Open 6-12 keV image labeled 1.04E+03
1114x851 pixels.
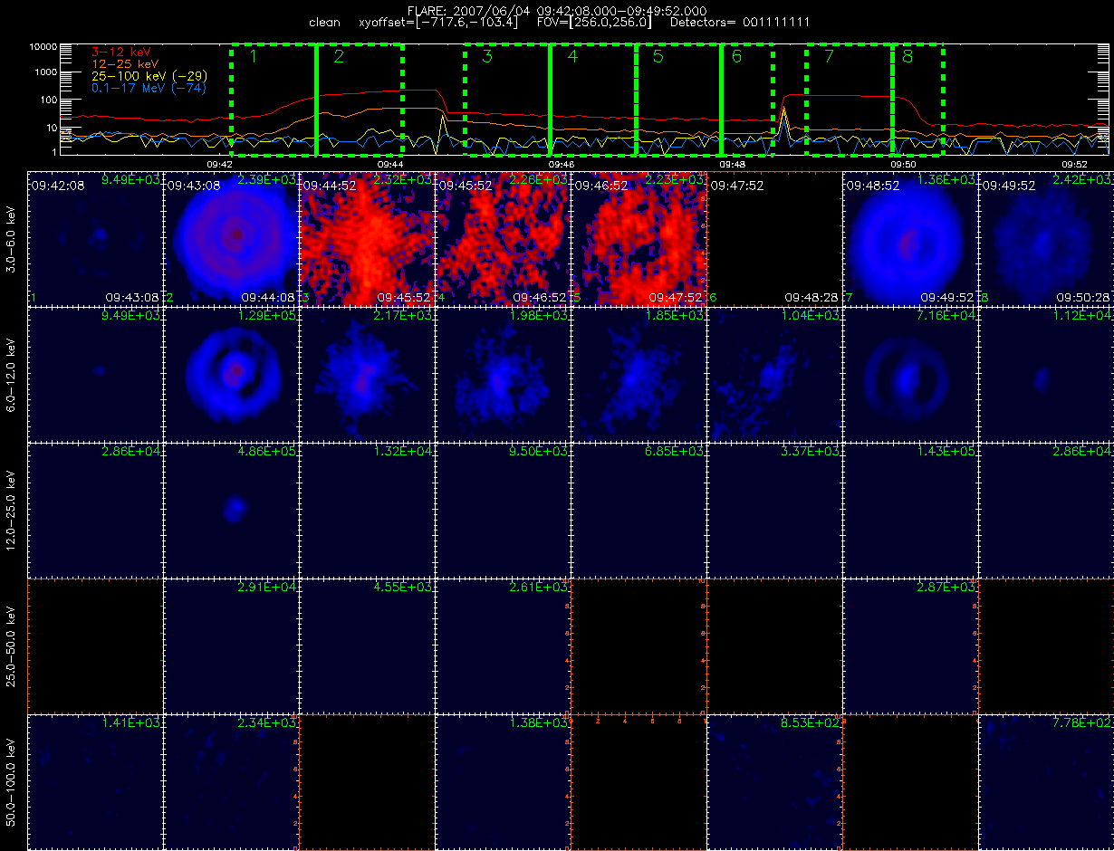click(774, 374)
